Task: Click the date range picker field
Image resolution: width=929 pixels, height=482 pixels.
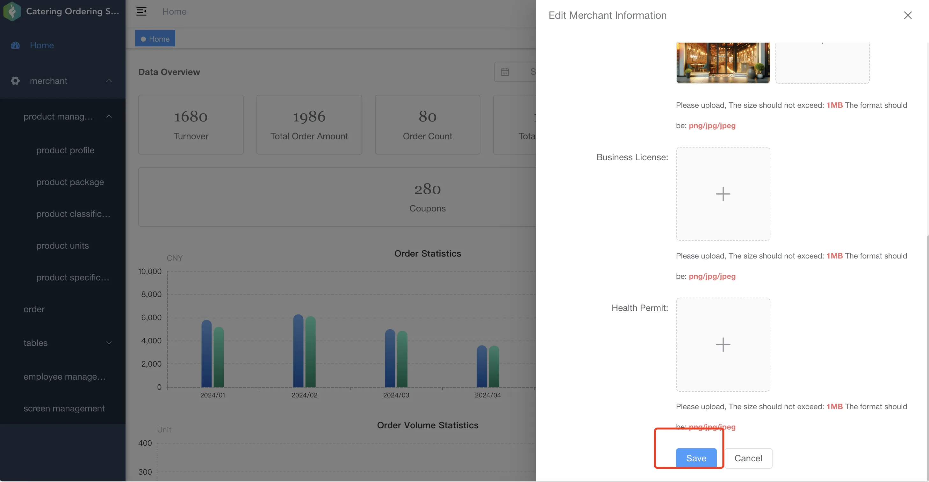Action: click(x=515, y=72)
